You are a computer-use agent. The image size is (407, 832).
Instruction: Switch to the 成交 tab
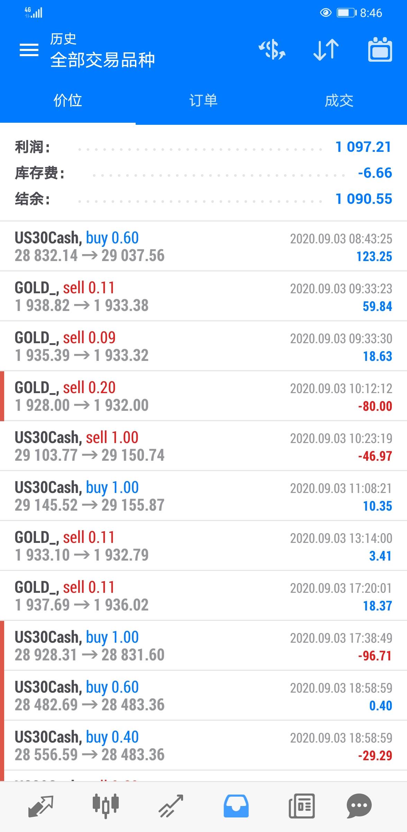[x=339, y=101]
